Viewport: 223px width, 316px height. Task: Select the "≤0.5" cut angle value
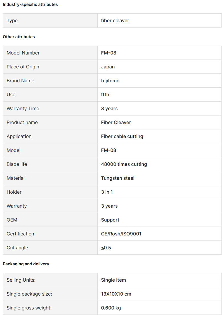click(106, 248)
